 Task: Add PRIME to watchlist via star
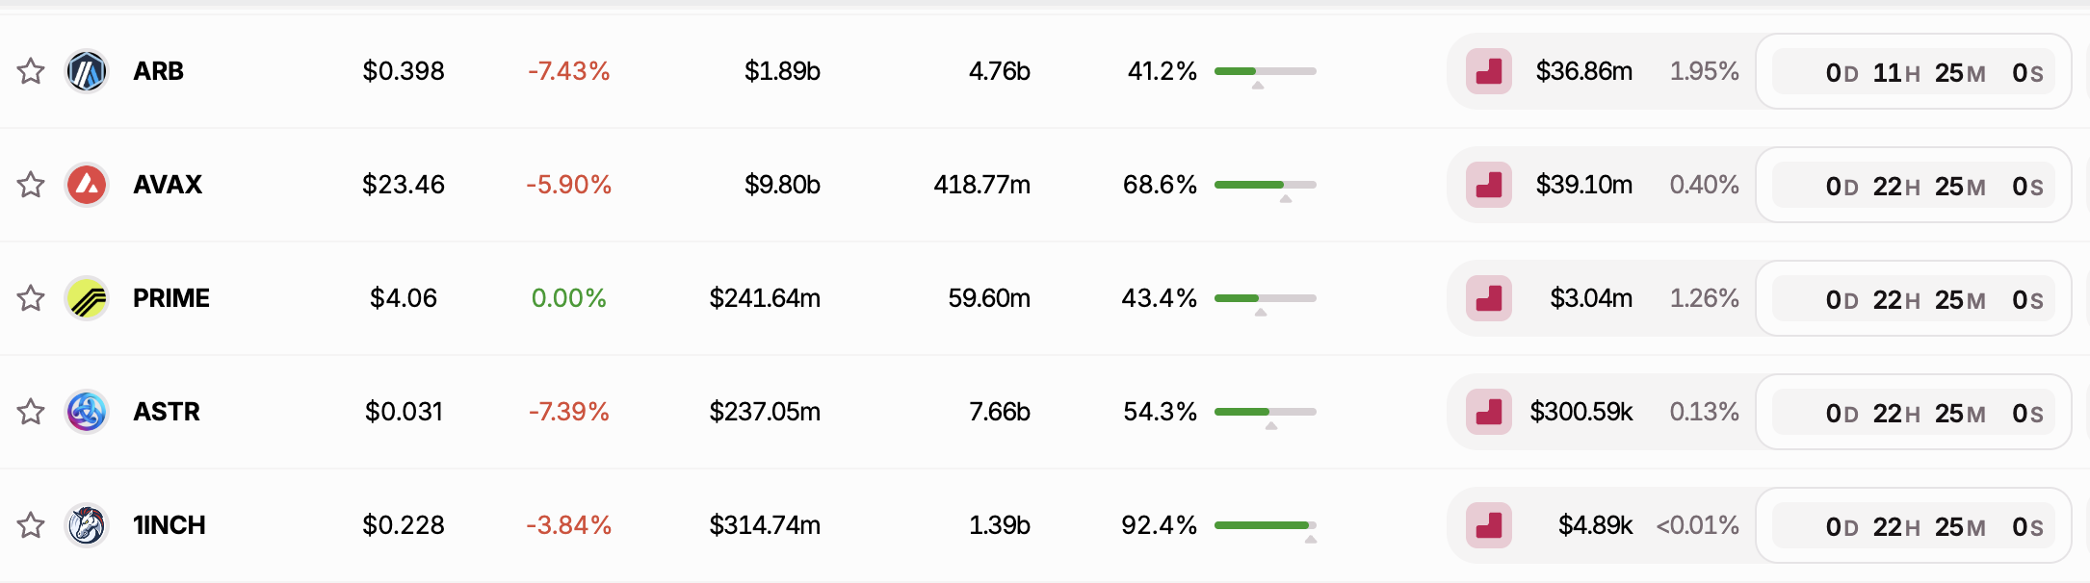[x=31, y=298]
